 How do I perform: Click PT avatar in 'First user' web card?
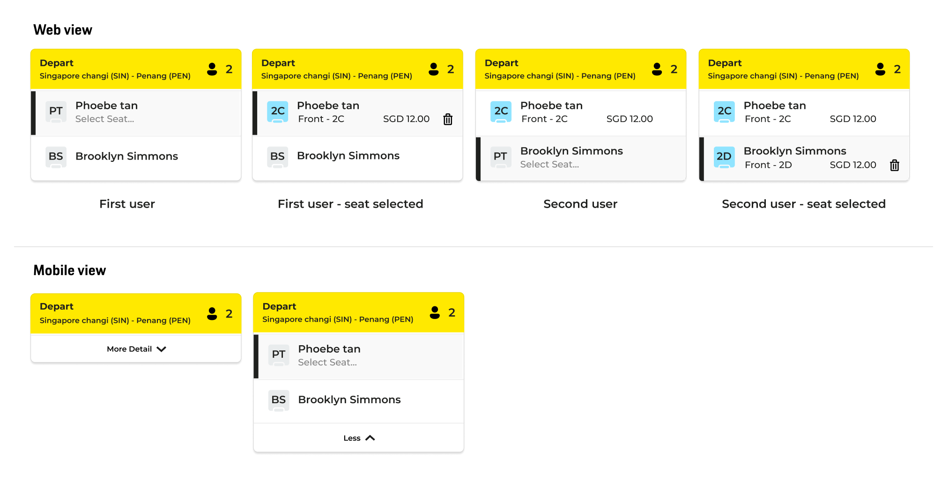(x=56, y=111)
